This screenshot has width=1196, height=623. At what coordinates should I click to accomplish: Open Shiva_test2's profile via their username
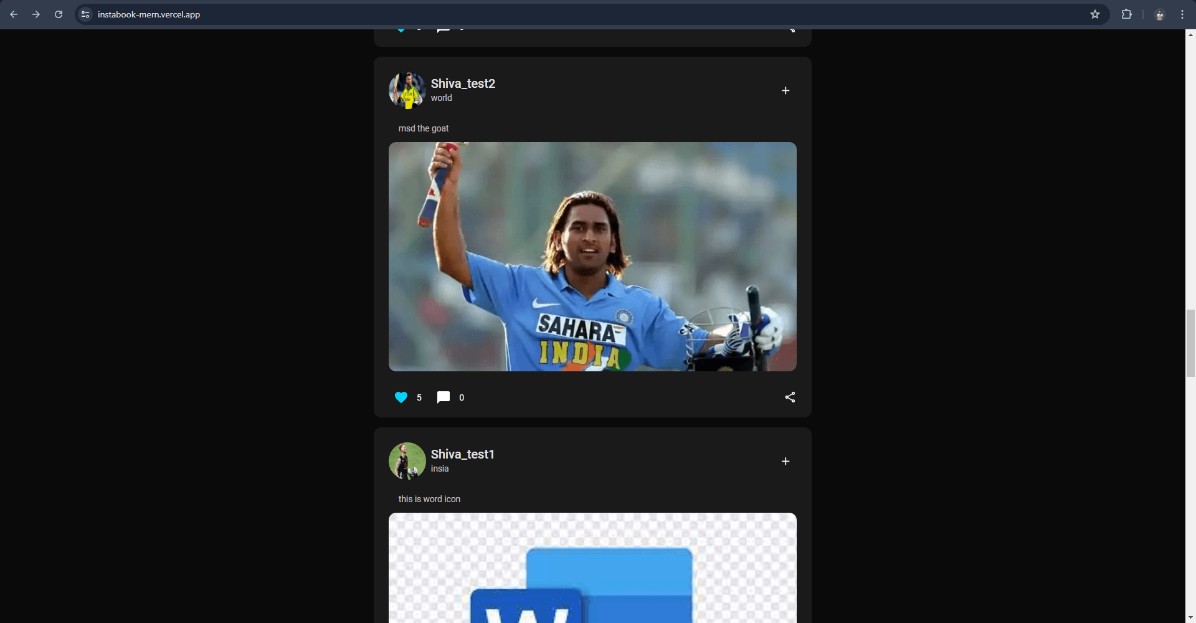[463, 83]
